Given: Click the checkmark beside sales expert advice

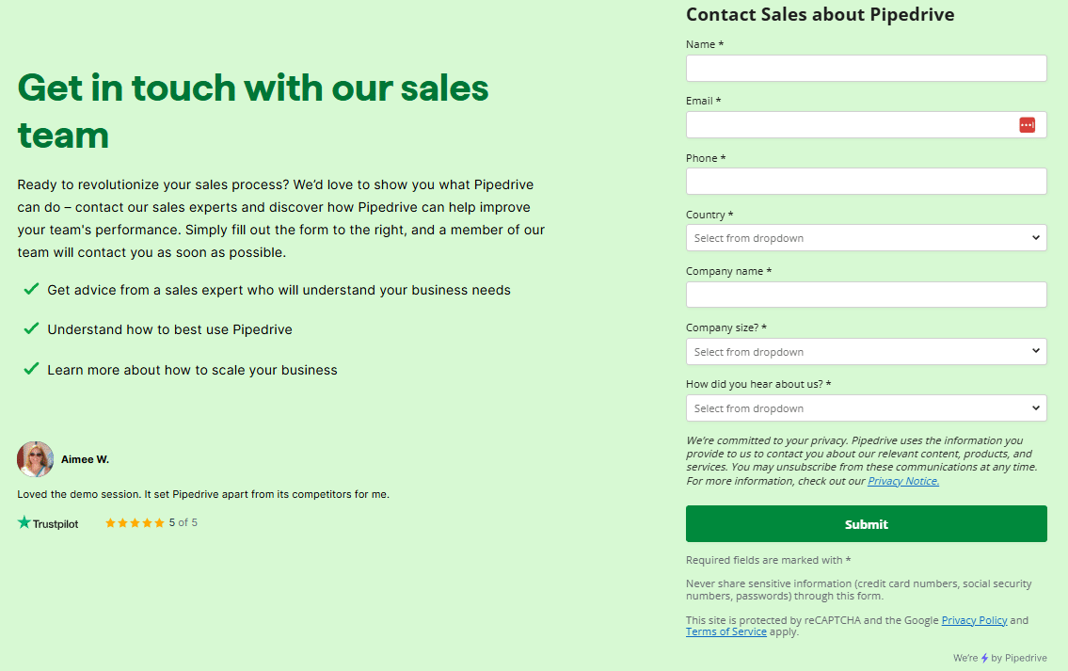Looking at the screenshot, I should point(31,289).
